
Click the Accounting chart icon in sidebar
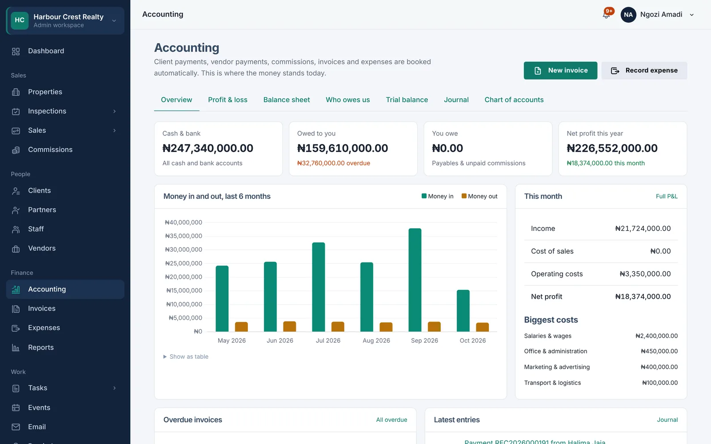pos(16,289)
